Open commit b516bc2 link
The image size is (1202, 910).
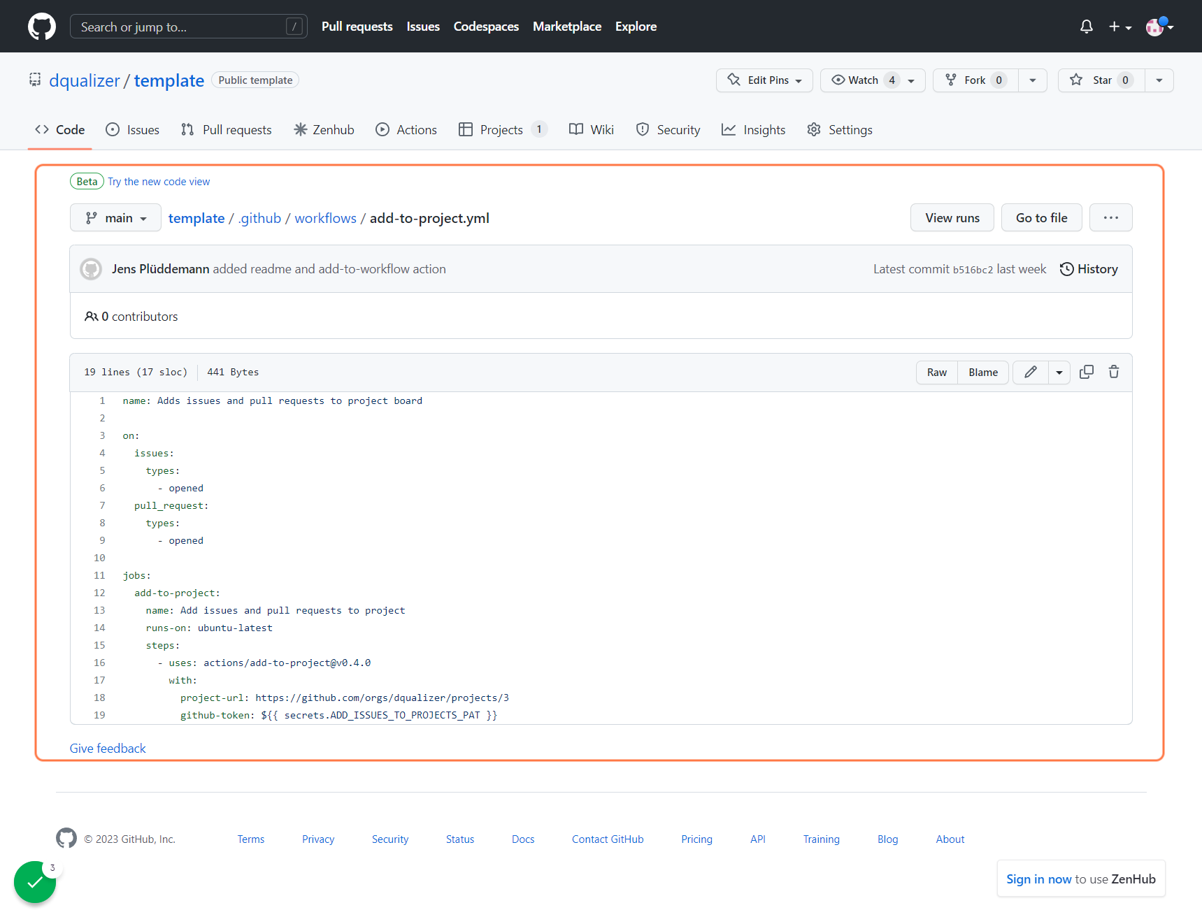pos(973,270)
